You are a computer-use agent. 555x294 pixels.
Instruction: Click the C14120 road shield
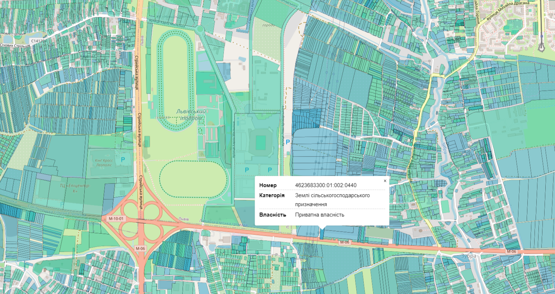pos(38,41)
